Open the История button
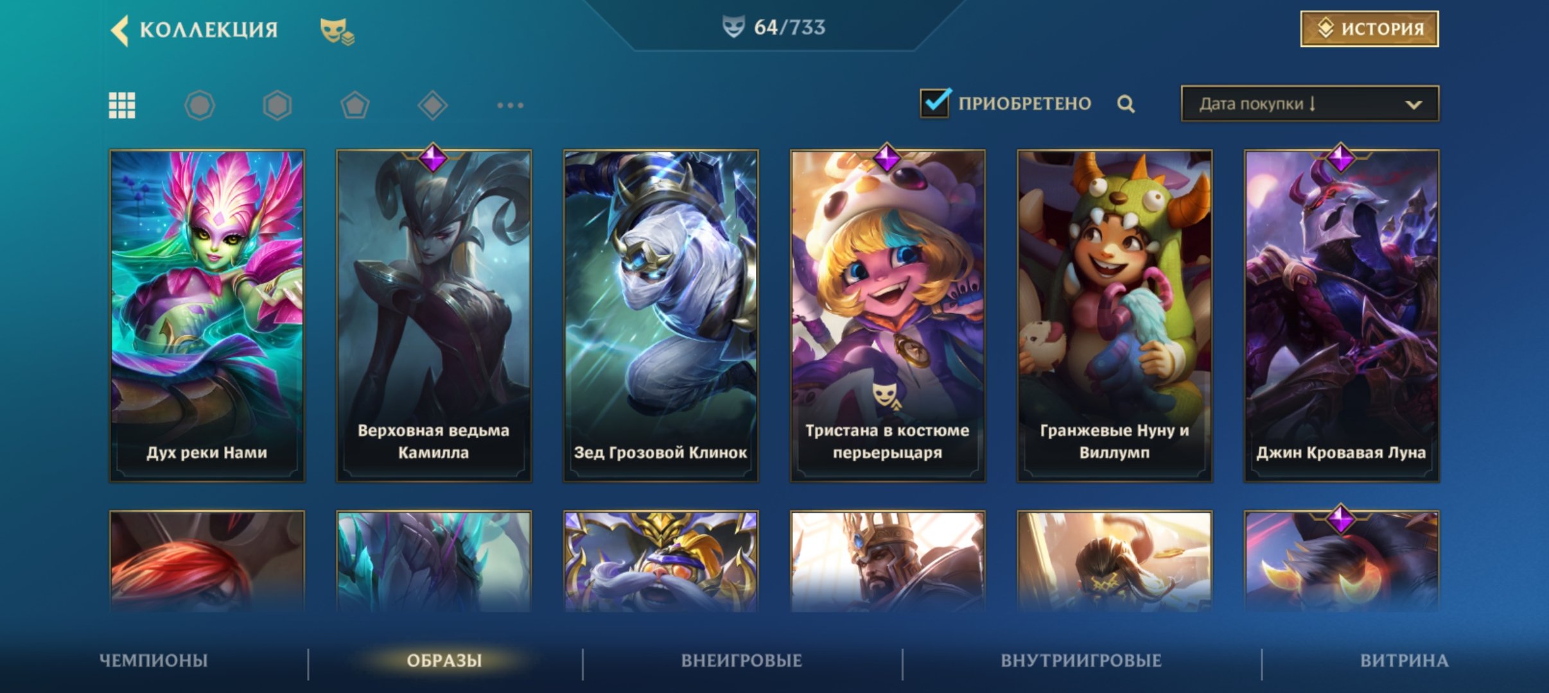The height and width of the screenshot is (693, 1549). [x=1370, y=29]
